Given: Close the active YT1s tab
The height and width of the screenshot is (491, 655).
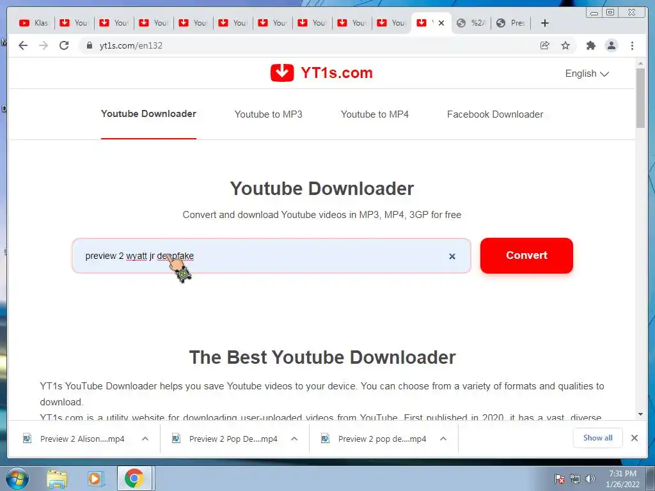Looking at the screenshot, I should 441,23.
